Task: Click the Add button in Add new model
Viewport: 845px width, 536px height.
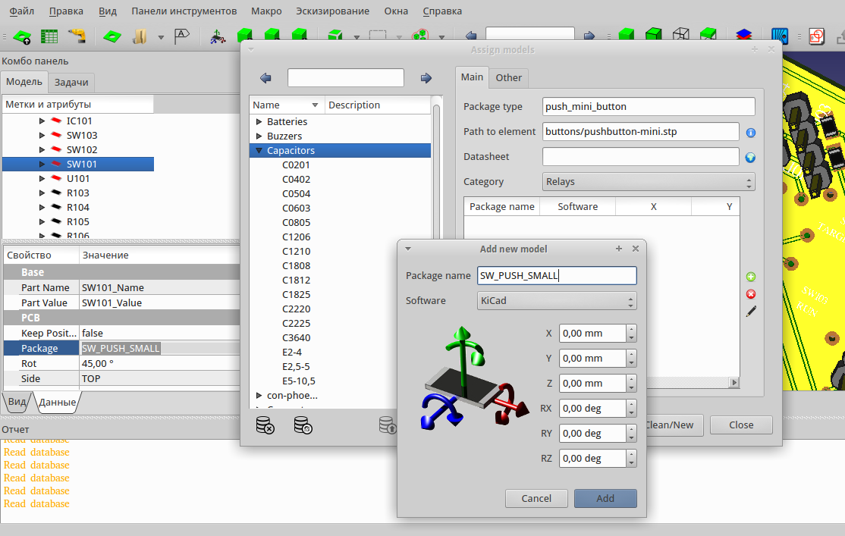Action: (605, 498)
